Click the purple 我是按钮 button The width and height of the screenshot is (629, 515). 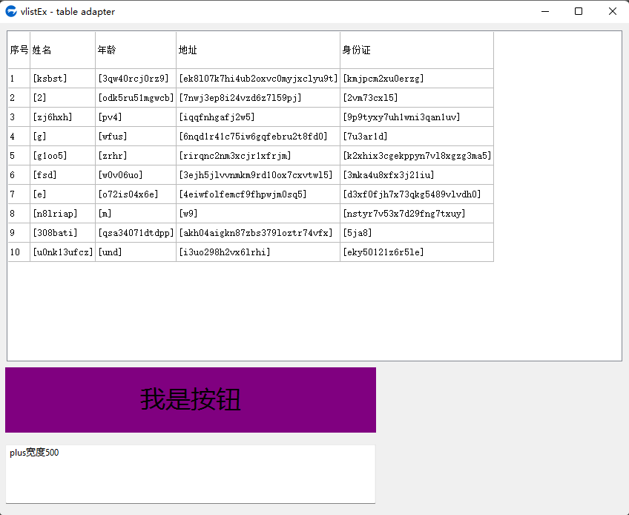pos(191,400)
